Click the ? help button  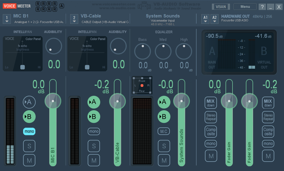[262, 7]
